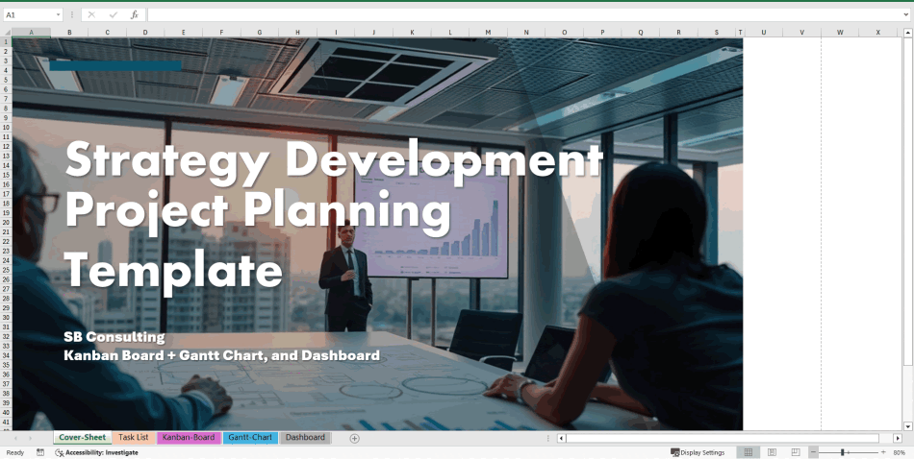Switch to the Kanban-Board sheet tab

(189, 438)
